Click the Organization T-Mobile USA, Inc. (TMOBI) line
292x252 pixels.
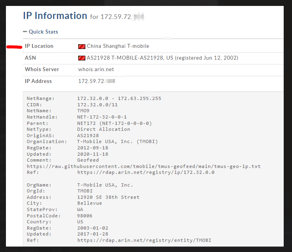92,142
